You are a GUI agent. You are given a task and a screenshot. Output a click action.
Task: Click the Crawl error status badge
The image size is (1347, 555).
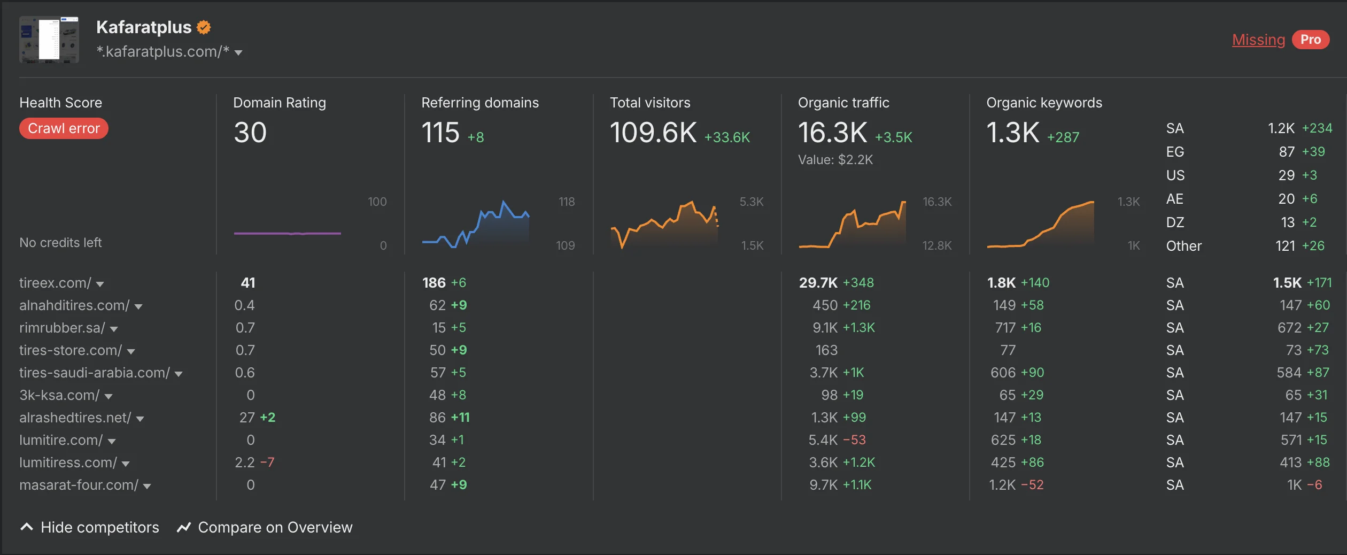click(x=64, y=128)
